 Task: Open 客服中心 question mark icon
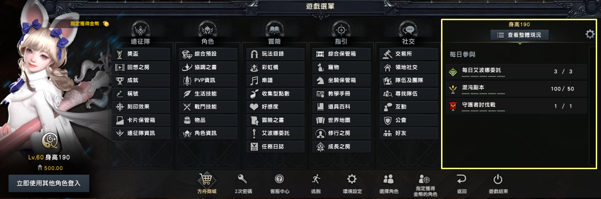tap(279, 179)
